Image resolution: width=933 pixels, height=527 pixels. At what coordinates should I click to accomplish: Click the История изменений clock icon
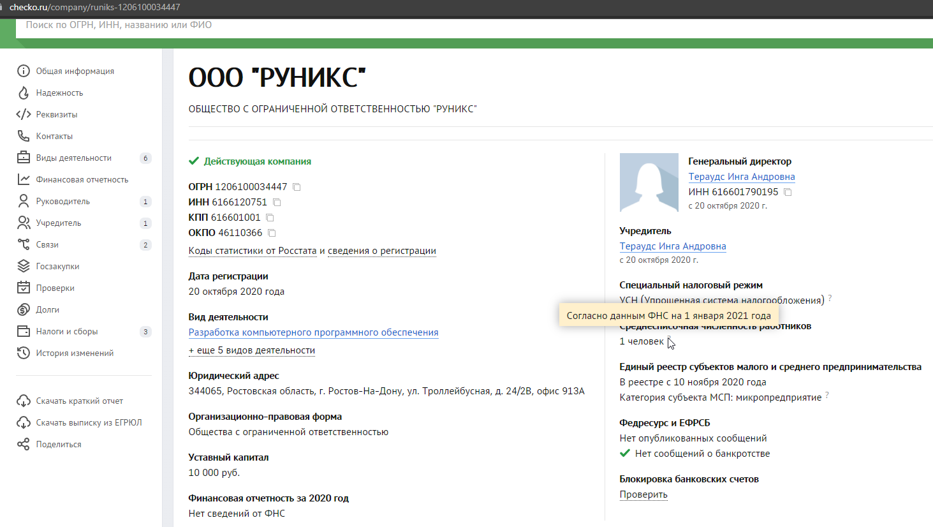(24, 353)
